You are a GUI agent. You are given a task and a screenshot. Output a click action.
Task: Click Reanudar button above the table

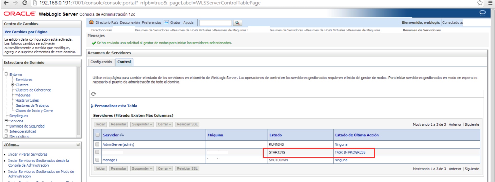[119, 124]
